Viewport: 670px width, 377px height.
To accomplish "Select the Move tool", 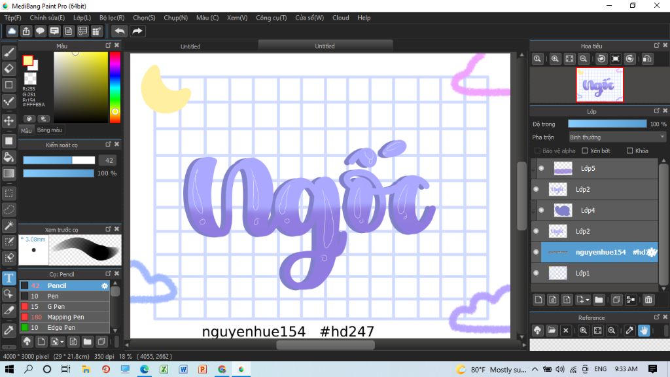I will click(9, 120).
